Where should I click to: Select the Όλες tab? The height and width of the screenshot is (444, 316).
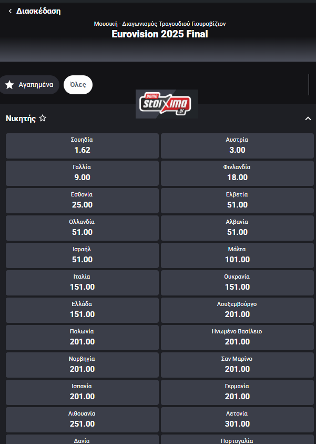click(78, 85)
